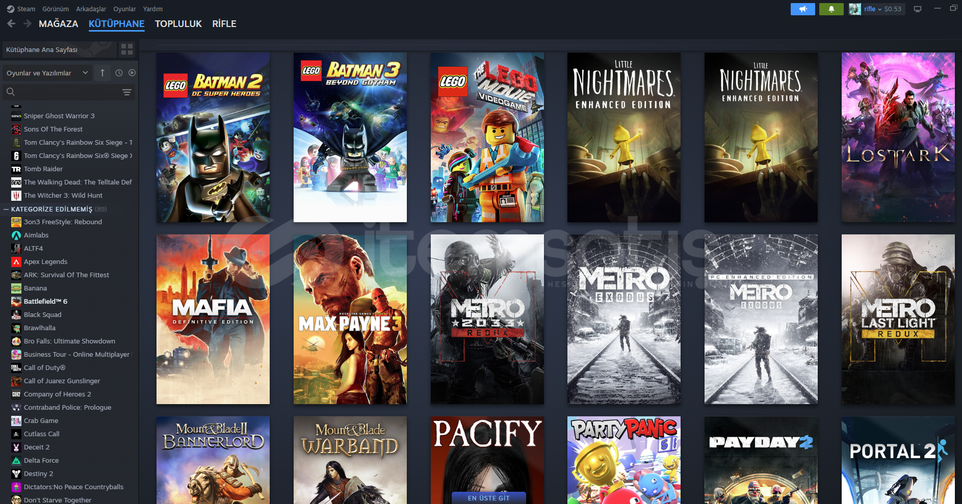Switch to the TOPLULUK tab
Screen dimensions: 962x504
(x=178, y=24)
